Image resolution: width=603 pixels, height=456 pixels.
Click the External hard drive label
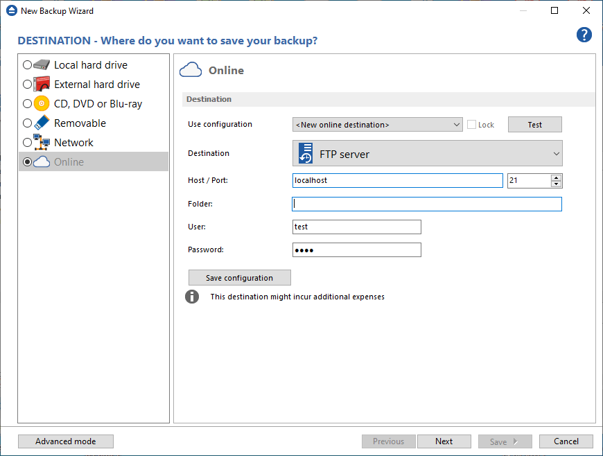click(x=97, y=85)
